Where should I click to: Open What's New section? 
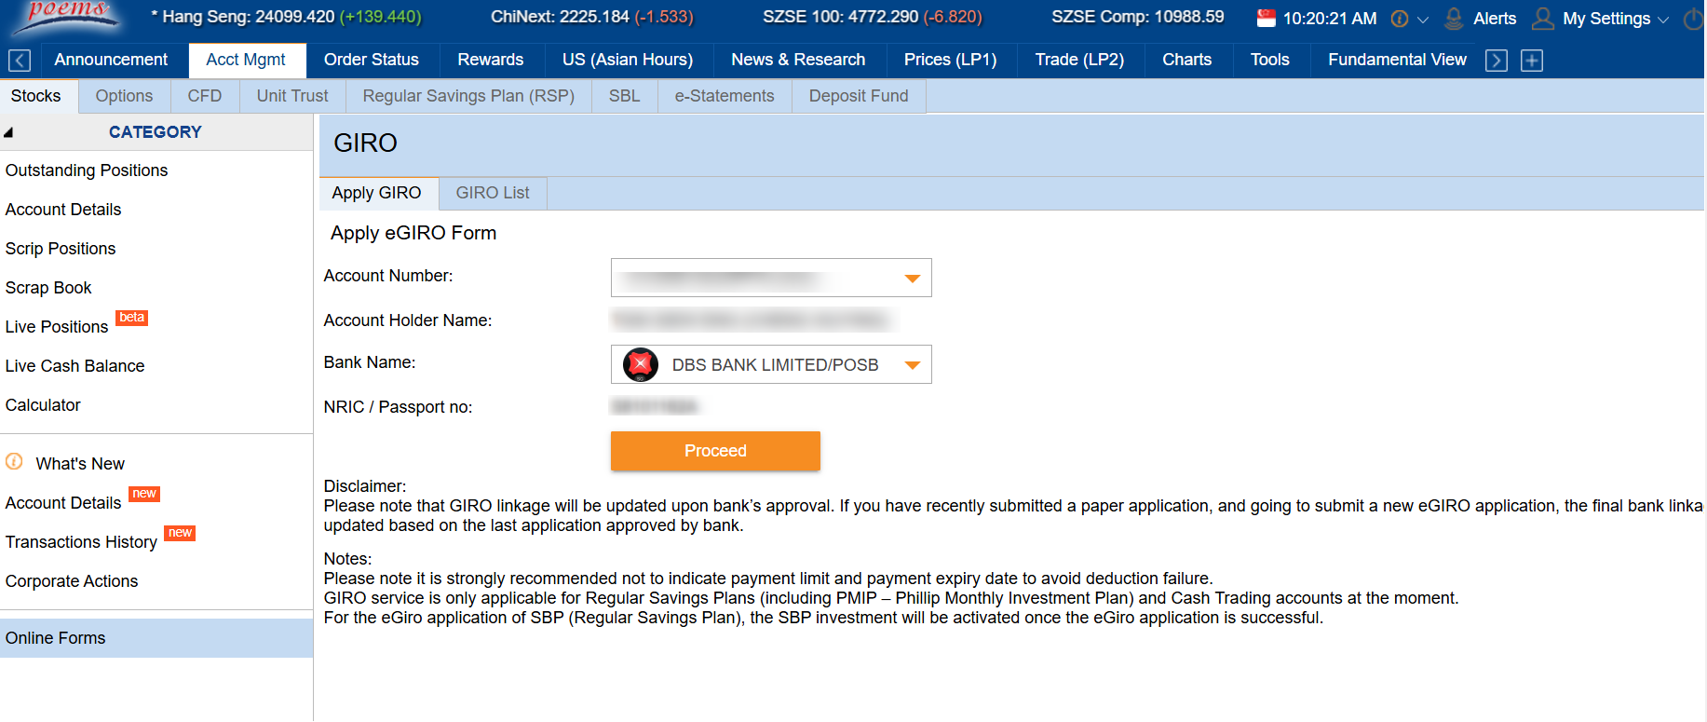[80, 464]
